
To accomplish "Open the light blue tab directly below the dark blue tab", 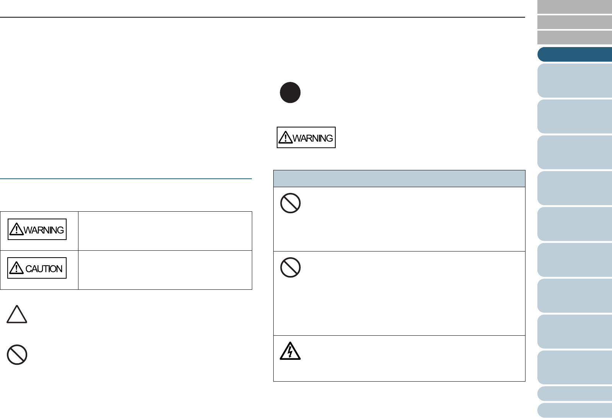I will [574, 80].
